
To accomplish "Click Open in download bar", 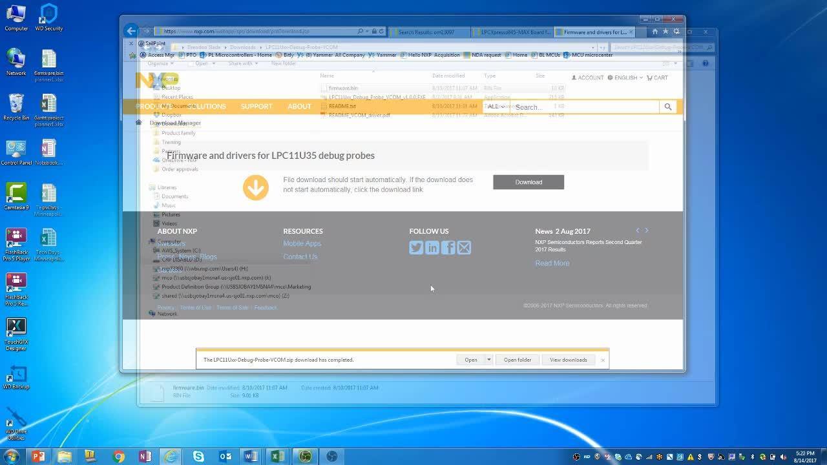I will click(x=471, y=360).
